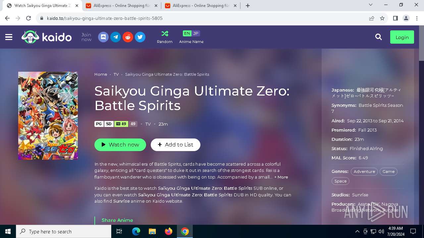This screenshot has height=238, width=424.
Task: Open the taskbar clock and date
Action: point(396,231)
